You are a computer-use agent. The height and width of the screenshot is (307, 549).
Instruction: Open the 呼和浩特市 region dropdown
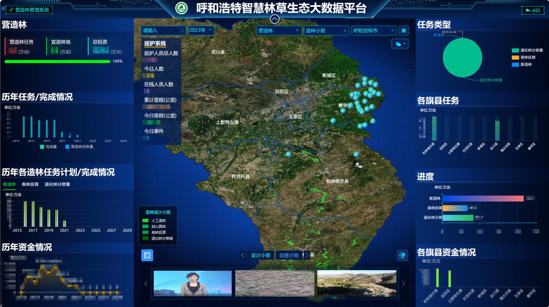coord(374,31)
